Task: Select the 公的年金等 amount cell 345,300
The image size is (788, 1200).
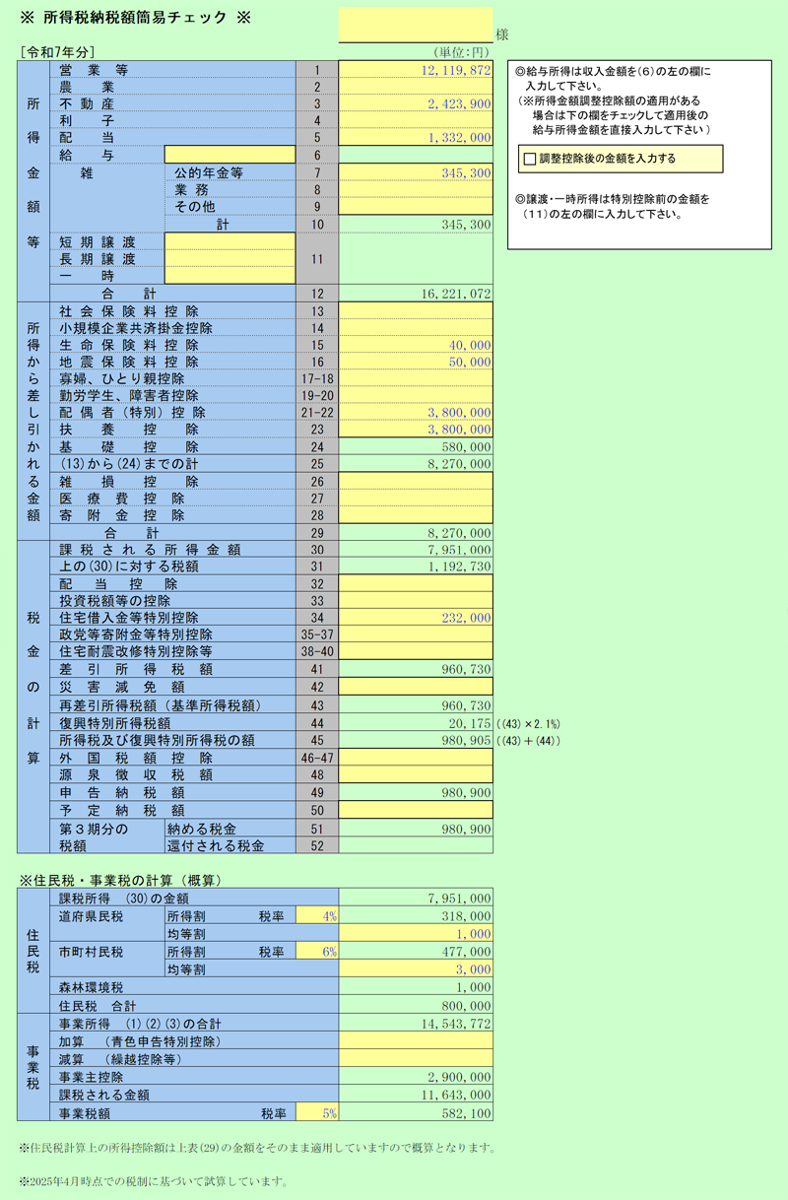Action: coord(416,172)
